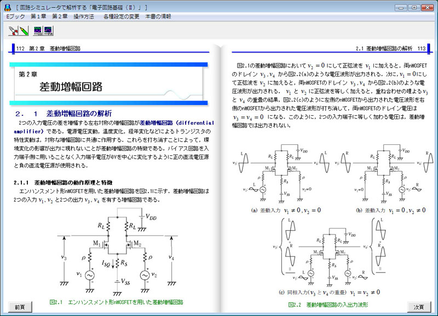The image size is (438, 316).
Task: Click the VSS label in Figure 2.1
Action: pyautogui.click(x=125, y=282)
